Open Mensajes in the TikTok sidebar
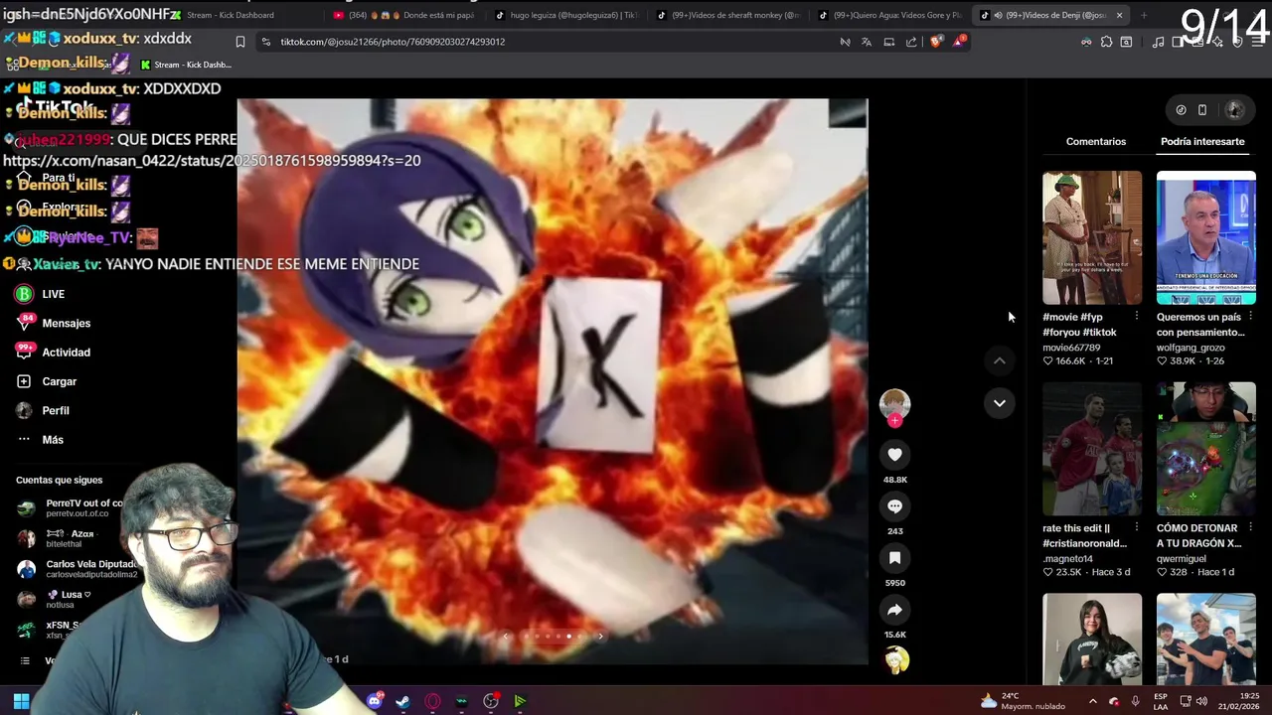This screenshot has width=1272, height=715. [53, 323]
